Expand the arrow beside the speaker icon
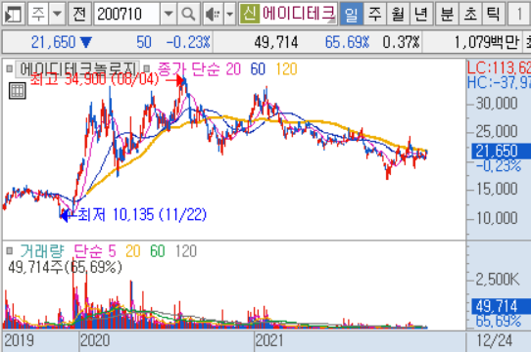This screenshot has height=352, width=531. (230, 14)
